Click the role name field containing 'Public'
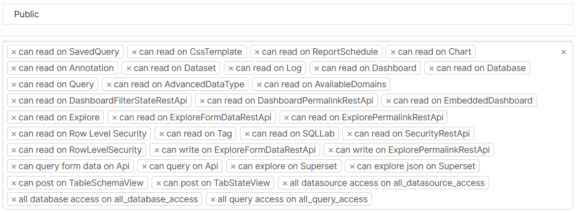The image size is (576, 213). 288,14
